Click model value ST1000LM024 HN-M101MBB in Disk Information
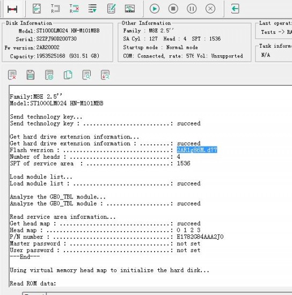Image resolution: width=292 pixels, height=295 pixels. [68, 31]
